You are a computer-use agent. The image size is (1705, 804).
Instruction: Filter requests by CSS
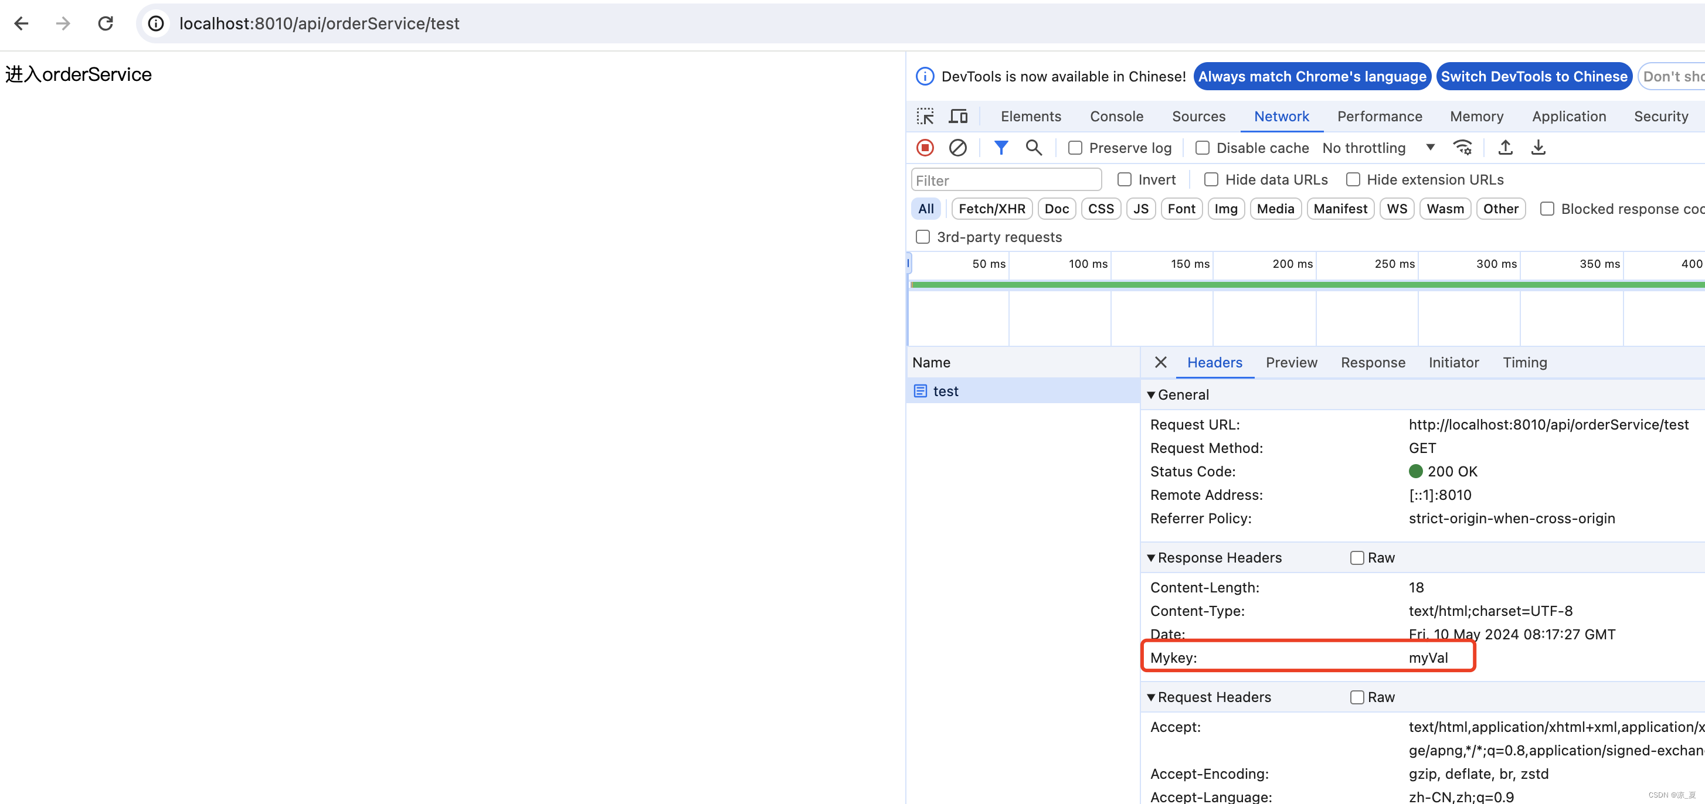click(1101, 209)
